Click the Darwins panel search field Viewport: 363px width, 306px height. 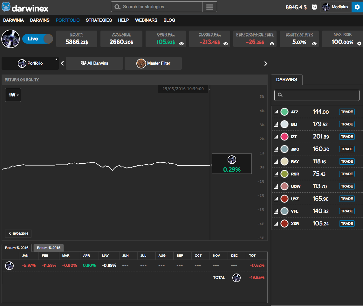(x=317, y=95)
